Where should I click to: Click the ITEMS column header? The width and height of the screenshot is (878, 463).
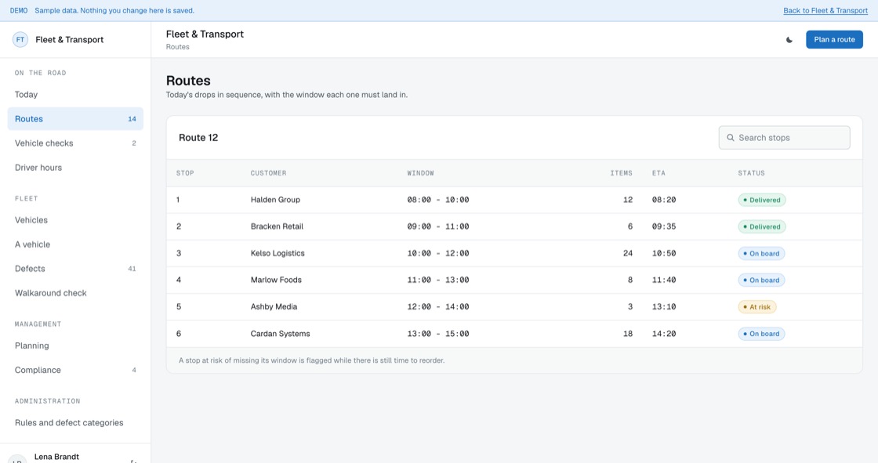pos(621,173)
